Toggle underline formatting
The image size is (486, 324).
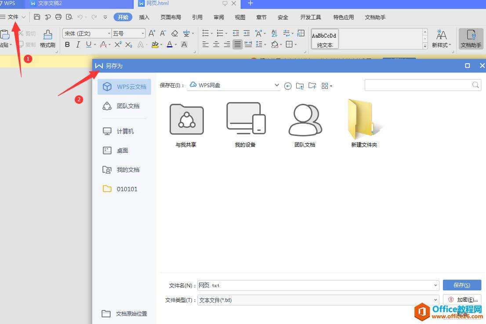[89, 45]
